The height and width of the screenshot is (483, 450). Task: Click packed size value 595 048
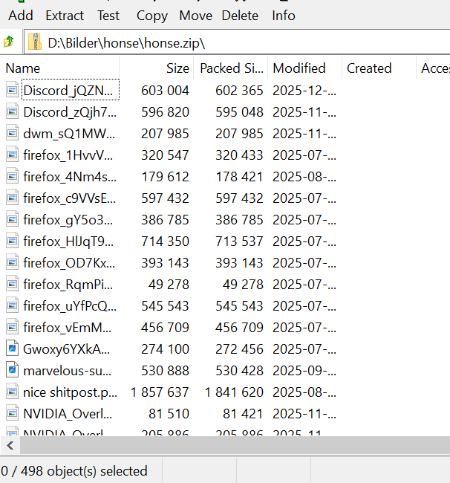point(239,111)
